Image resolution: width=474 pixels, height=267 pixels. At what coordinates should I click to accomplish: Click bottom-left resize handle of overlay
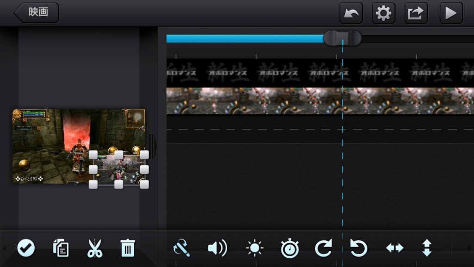(x=93, y=184)
